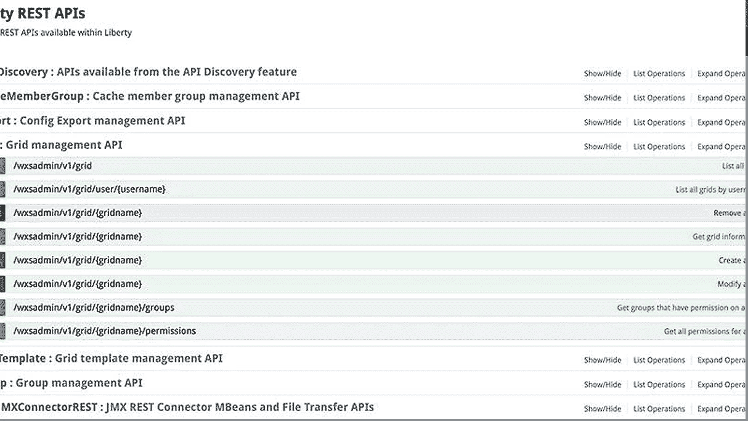Viewport: 748px width, 421px height.
Task: Expand Operations for the JMX REST Connector section
Action: (722, 408)
